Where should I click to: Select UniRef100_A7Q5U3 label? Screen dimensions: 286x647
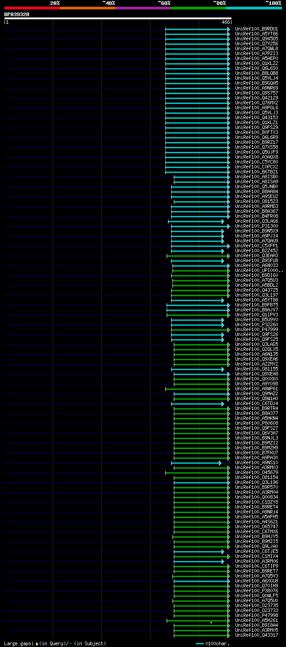click(257, 280)
